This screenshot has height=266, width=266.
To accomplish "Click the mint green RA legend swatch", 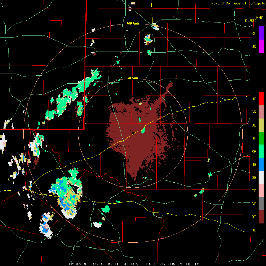I will coord(261,151).
